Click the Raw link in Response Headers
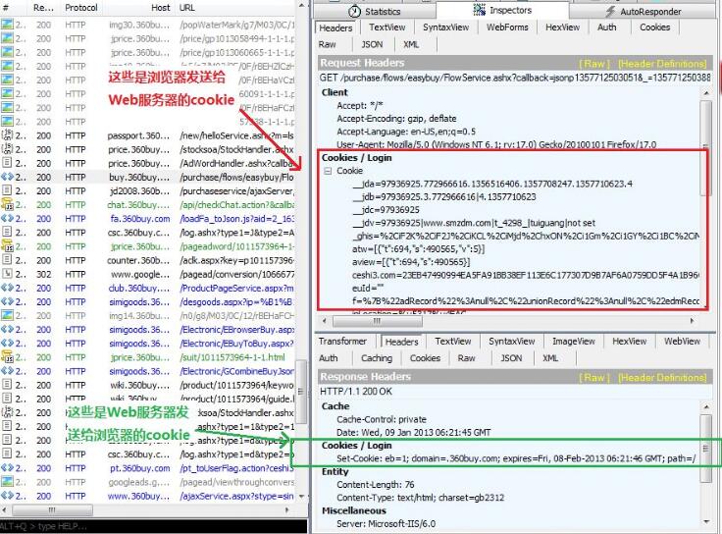 [594, 377]
